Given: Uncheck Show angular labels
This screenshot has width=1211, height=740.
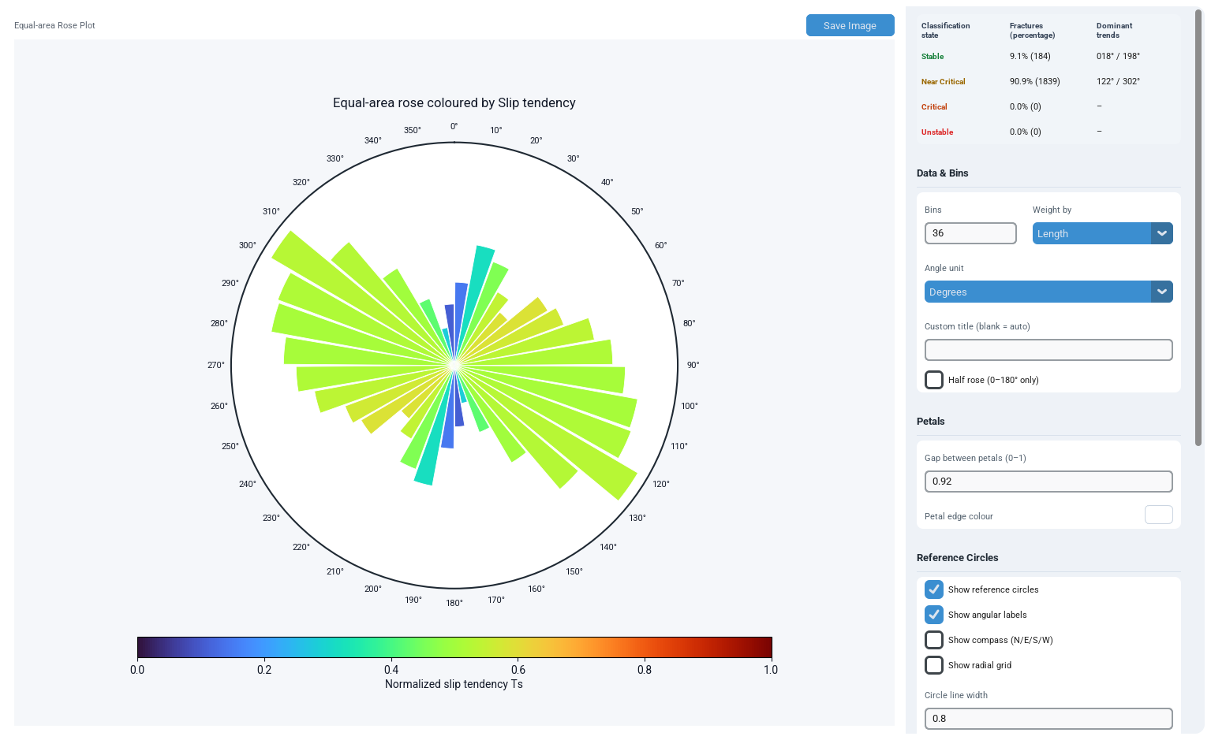Looking at the screenshot, I should pos(934,615).
